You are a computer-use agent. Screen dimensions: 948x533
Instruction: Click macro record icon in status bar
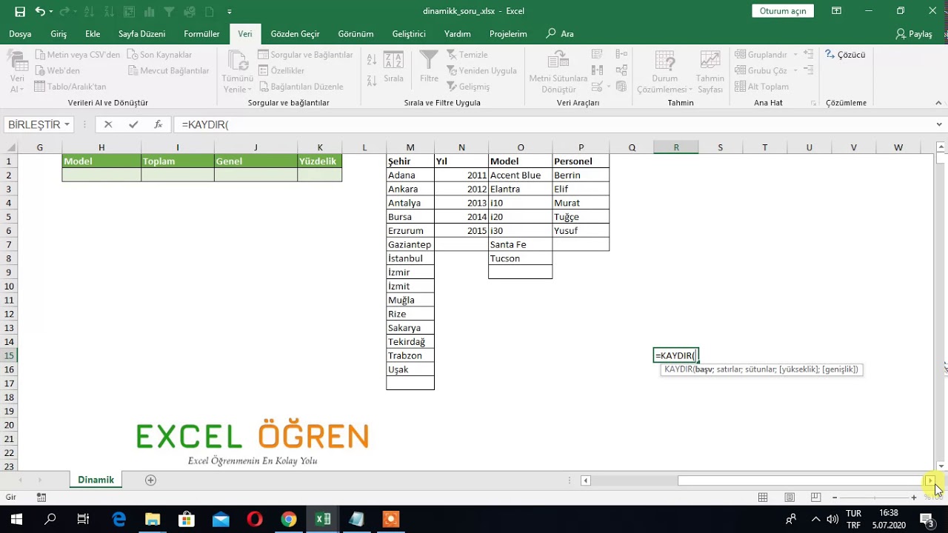pos(41,497)
